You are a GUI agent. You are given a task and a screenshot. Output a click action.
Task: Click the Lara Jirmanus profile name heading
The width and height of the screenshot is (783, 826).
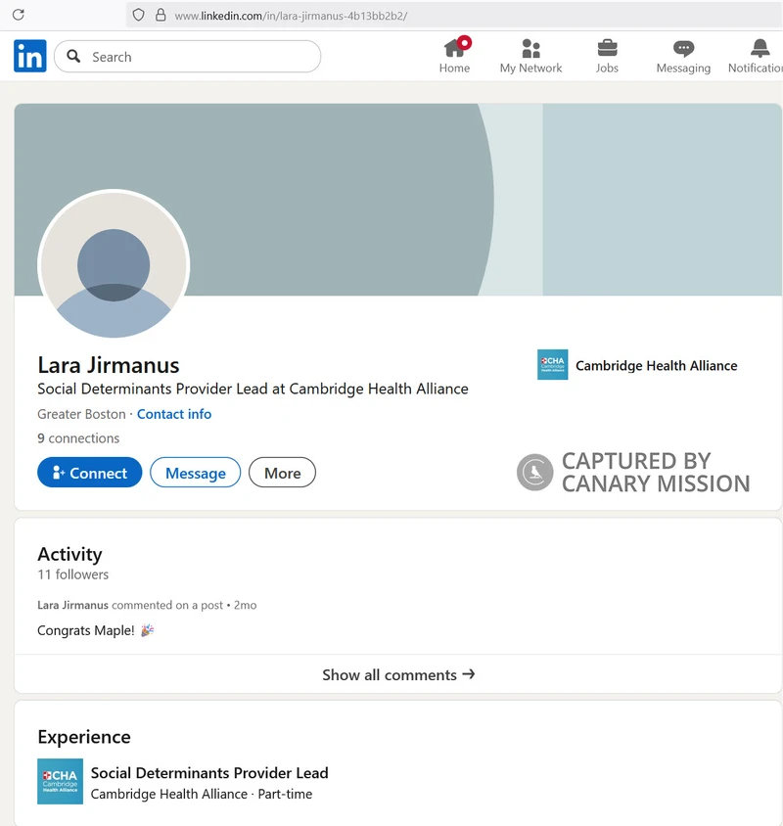click(109, 365)
